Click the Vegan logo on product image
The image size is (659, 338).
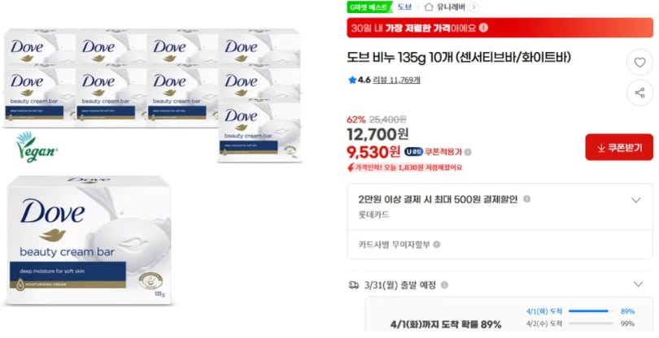click(36, 147)
